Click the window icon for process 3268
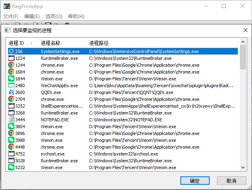The image size is (252, 190). click(x=11, y=113)
